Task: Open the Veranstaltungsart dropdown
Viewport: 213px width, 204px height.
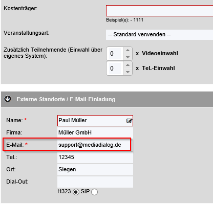Action: pos(159,35)
